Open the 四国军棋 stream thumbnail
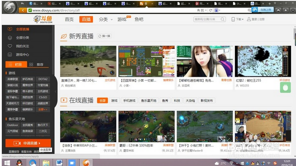This screenshot has height=166, width=296. point(147,61)
